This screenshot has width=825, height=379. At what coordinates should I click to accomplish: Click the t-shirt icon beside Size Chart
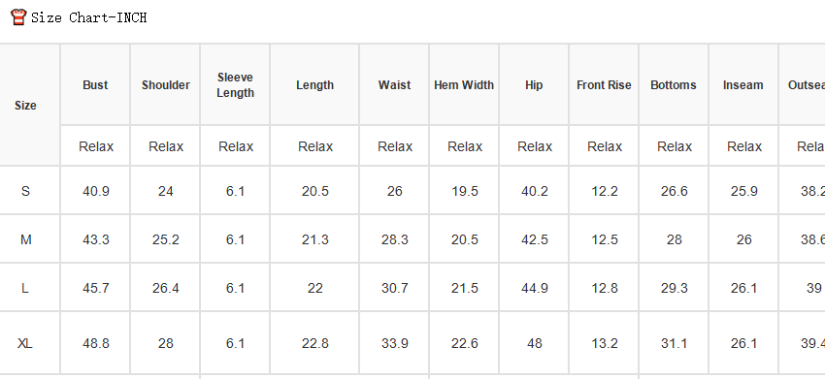point(18,16)
